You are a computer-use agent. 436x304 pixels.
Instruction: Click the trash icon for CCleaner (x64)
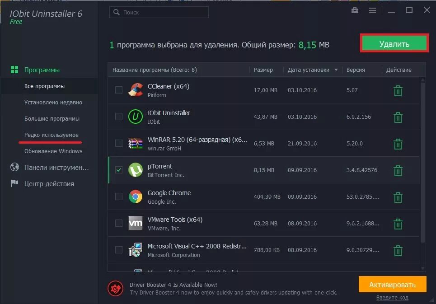point(398,91)
